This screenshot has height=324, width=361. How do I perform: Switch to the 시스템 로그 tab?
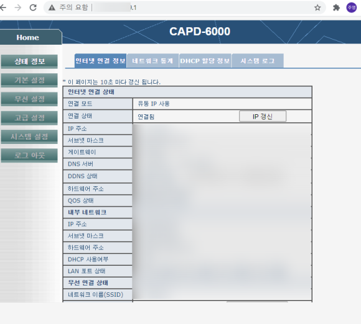(258, 61)
